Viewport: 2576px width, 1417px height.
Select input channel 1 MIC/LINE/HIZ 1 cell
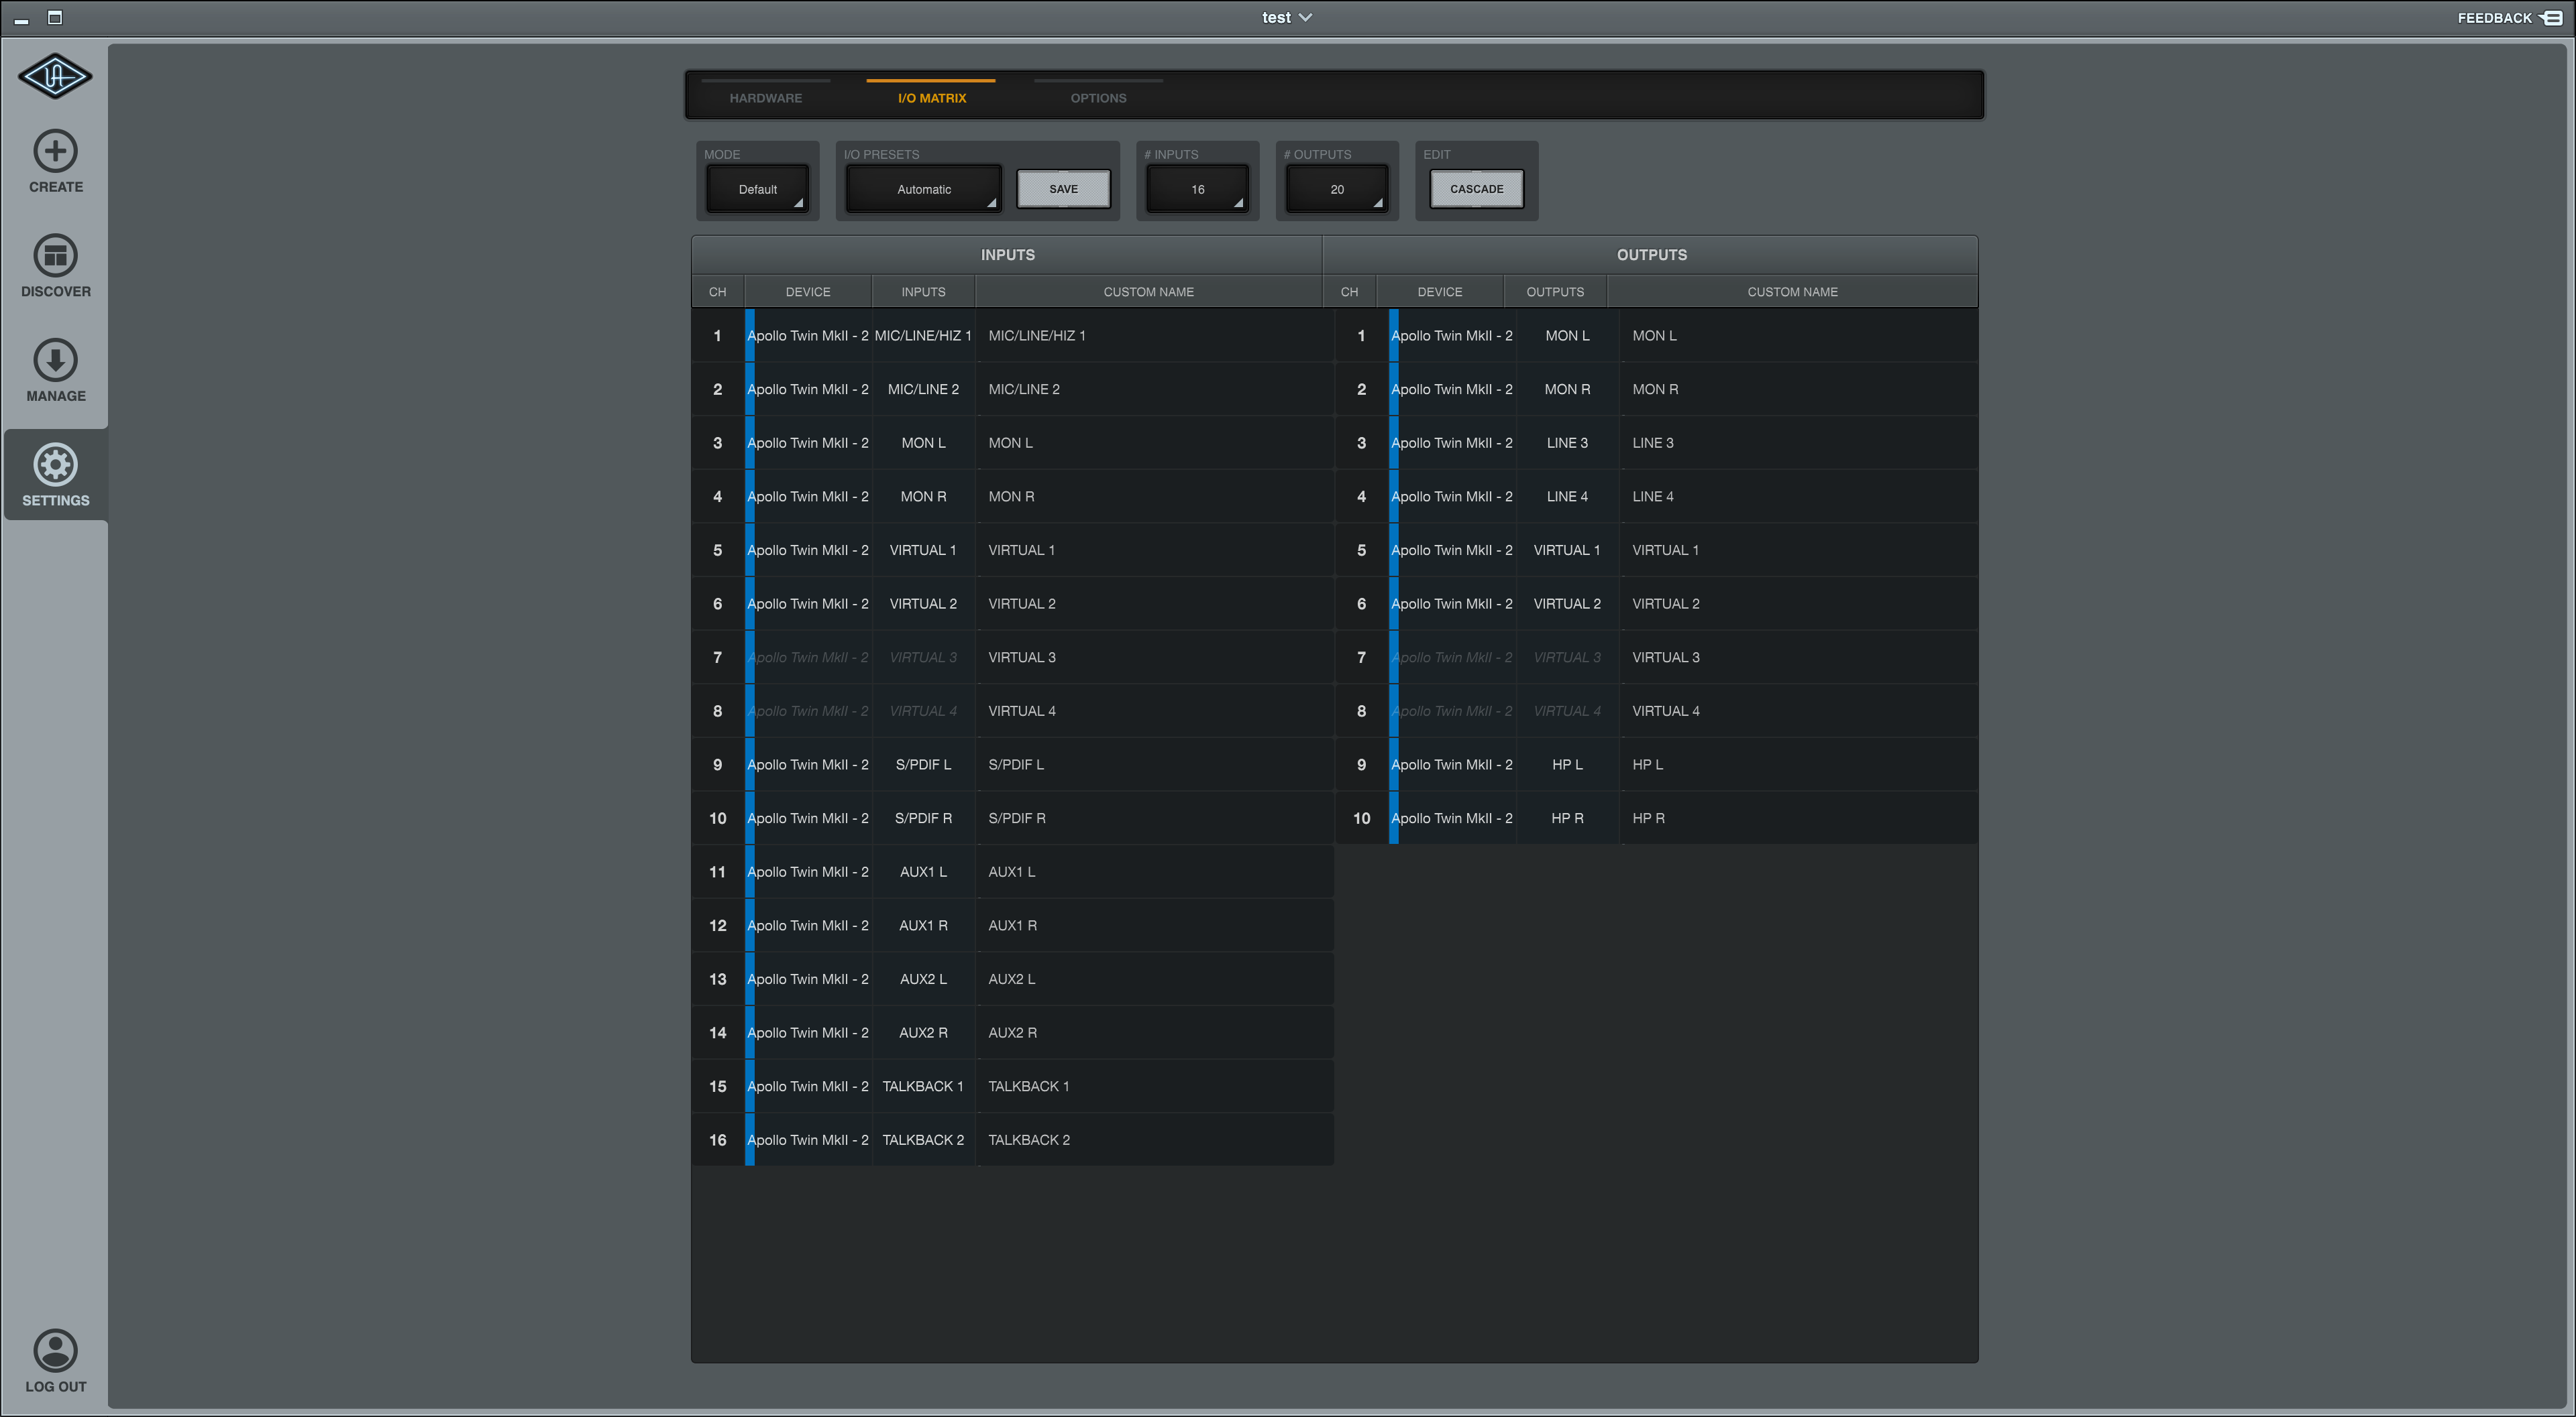923,336
